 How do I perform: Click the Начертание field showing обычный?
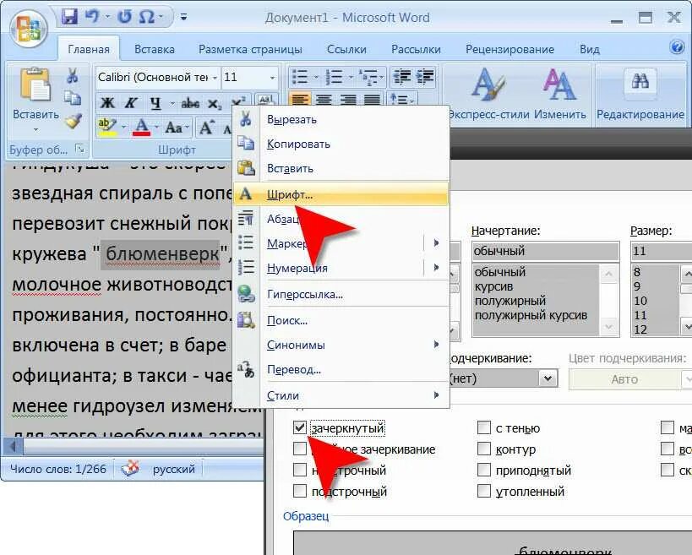[x=546, y=251]
